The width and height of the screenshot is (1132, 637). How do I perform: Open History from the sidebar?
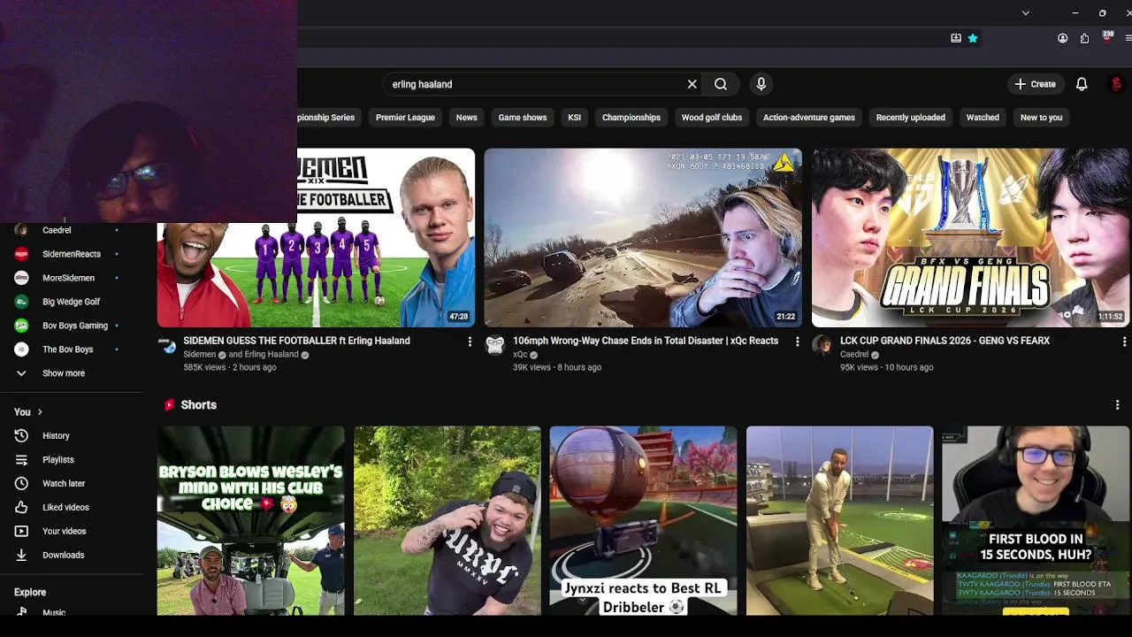pos(71,436)
